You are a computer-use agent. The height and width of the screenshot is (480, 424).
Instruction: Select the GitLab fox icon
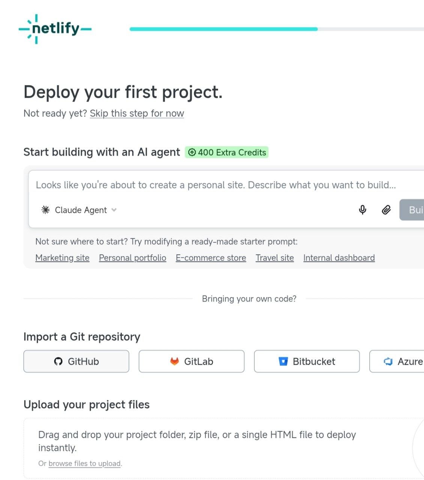(174, 361)
